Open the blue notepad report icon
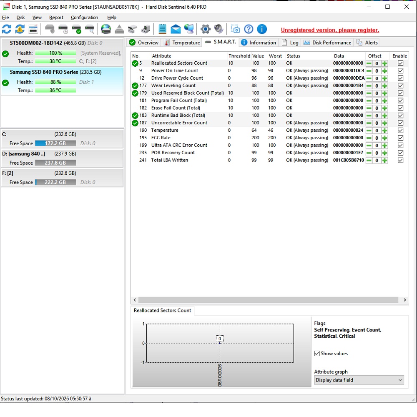 pos(162,29)
